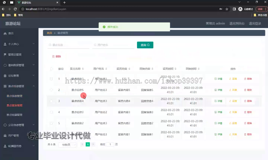Image resolution: width=268 pixels, height=160 pixels.
Task: Open the password key icon in address bar
Action: tap(221, 9)
